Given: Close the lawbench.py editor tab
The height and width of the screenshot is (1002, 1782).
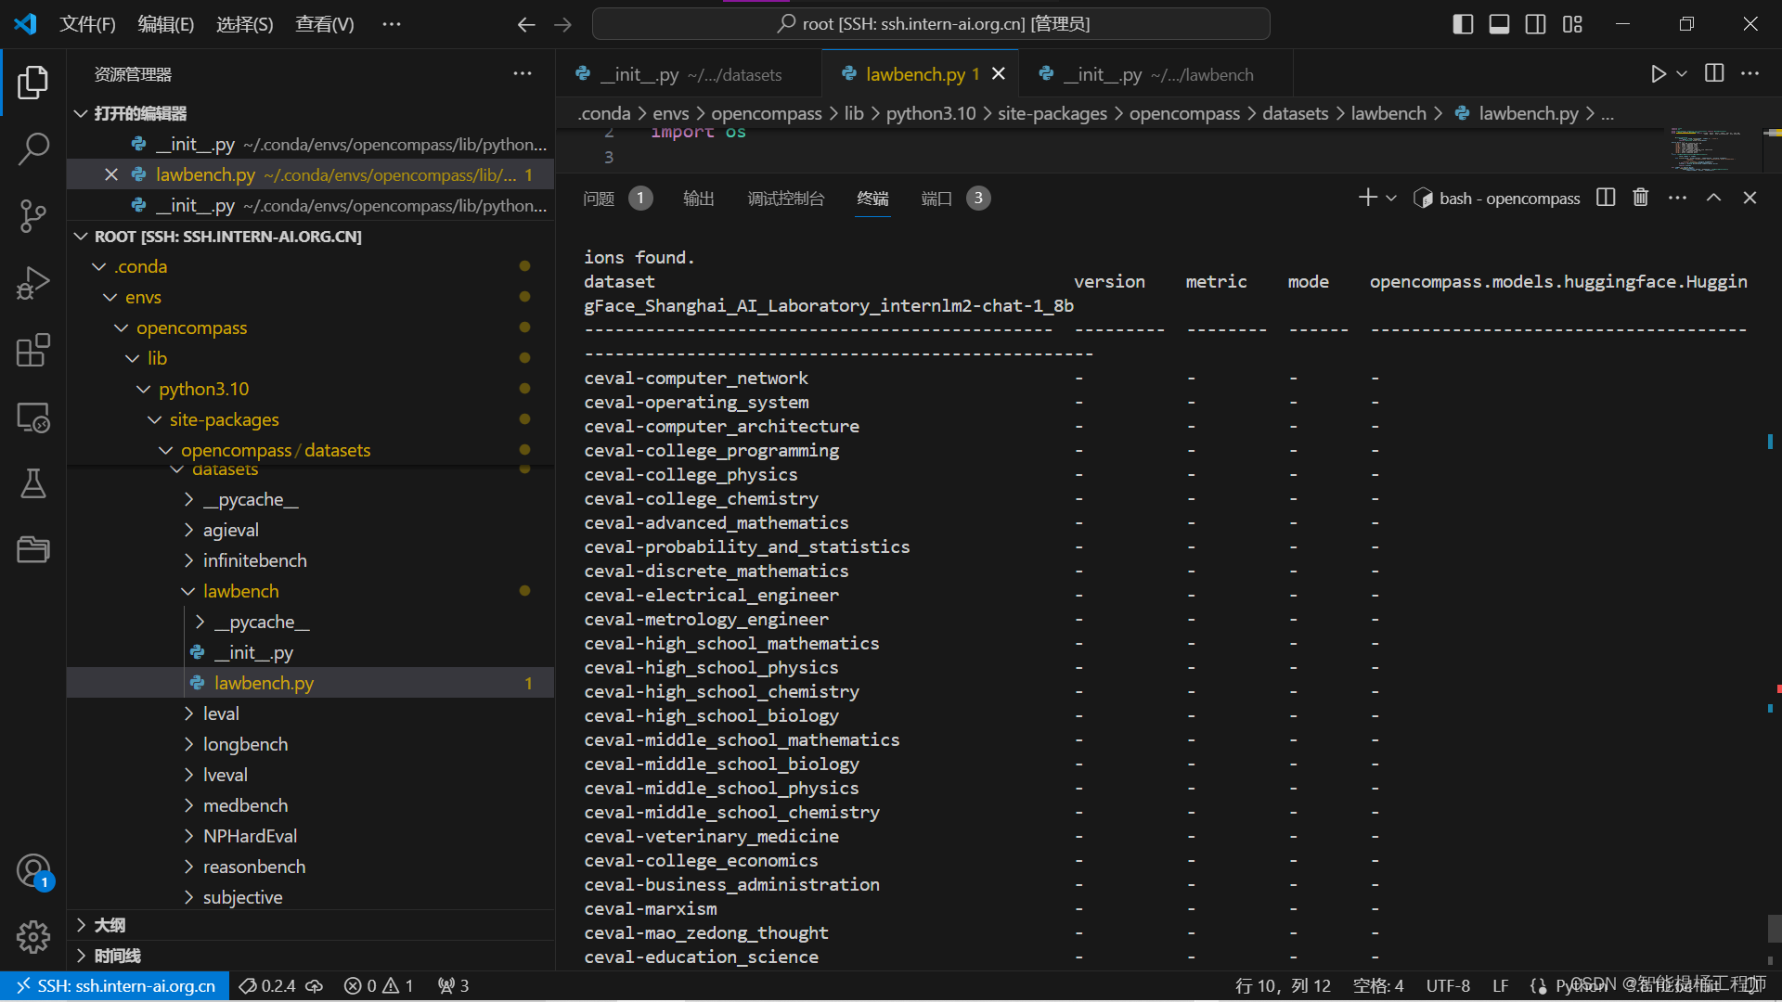Looking at the screenshot, I should click(999, 73).
